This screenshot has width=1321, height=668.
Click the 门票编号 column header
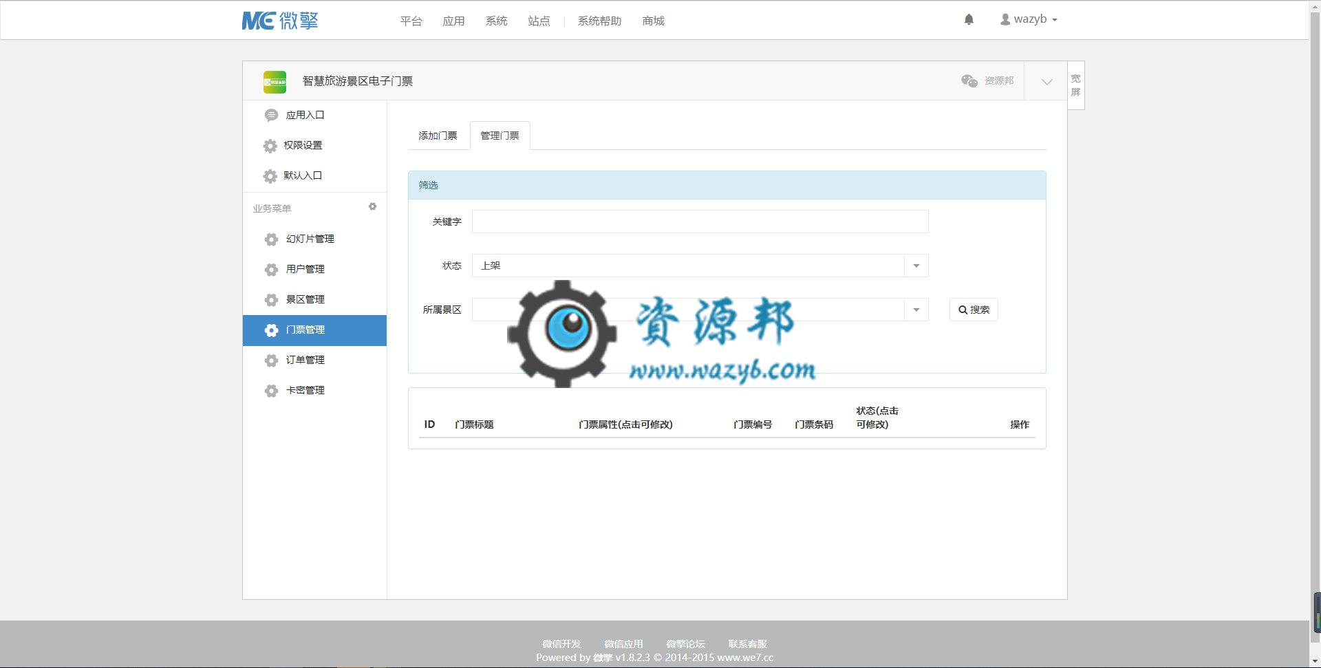click(x=753, y=424)
